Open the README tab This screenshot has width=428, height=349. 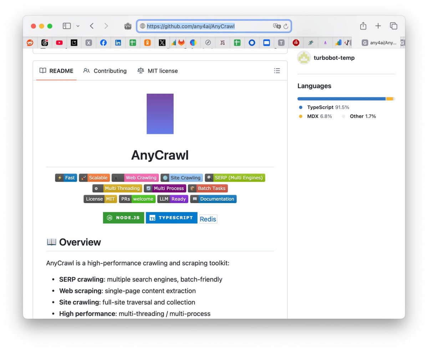[x=56, y=71]
